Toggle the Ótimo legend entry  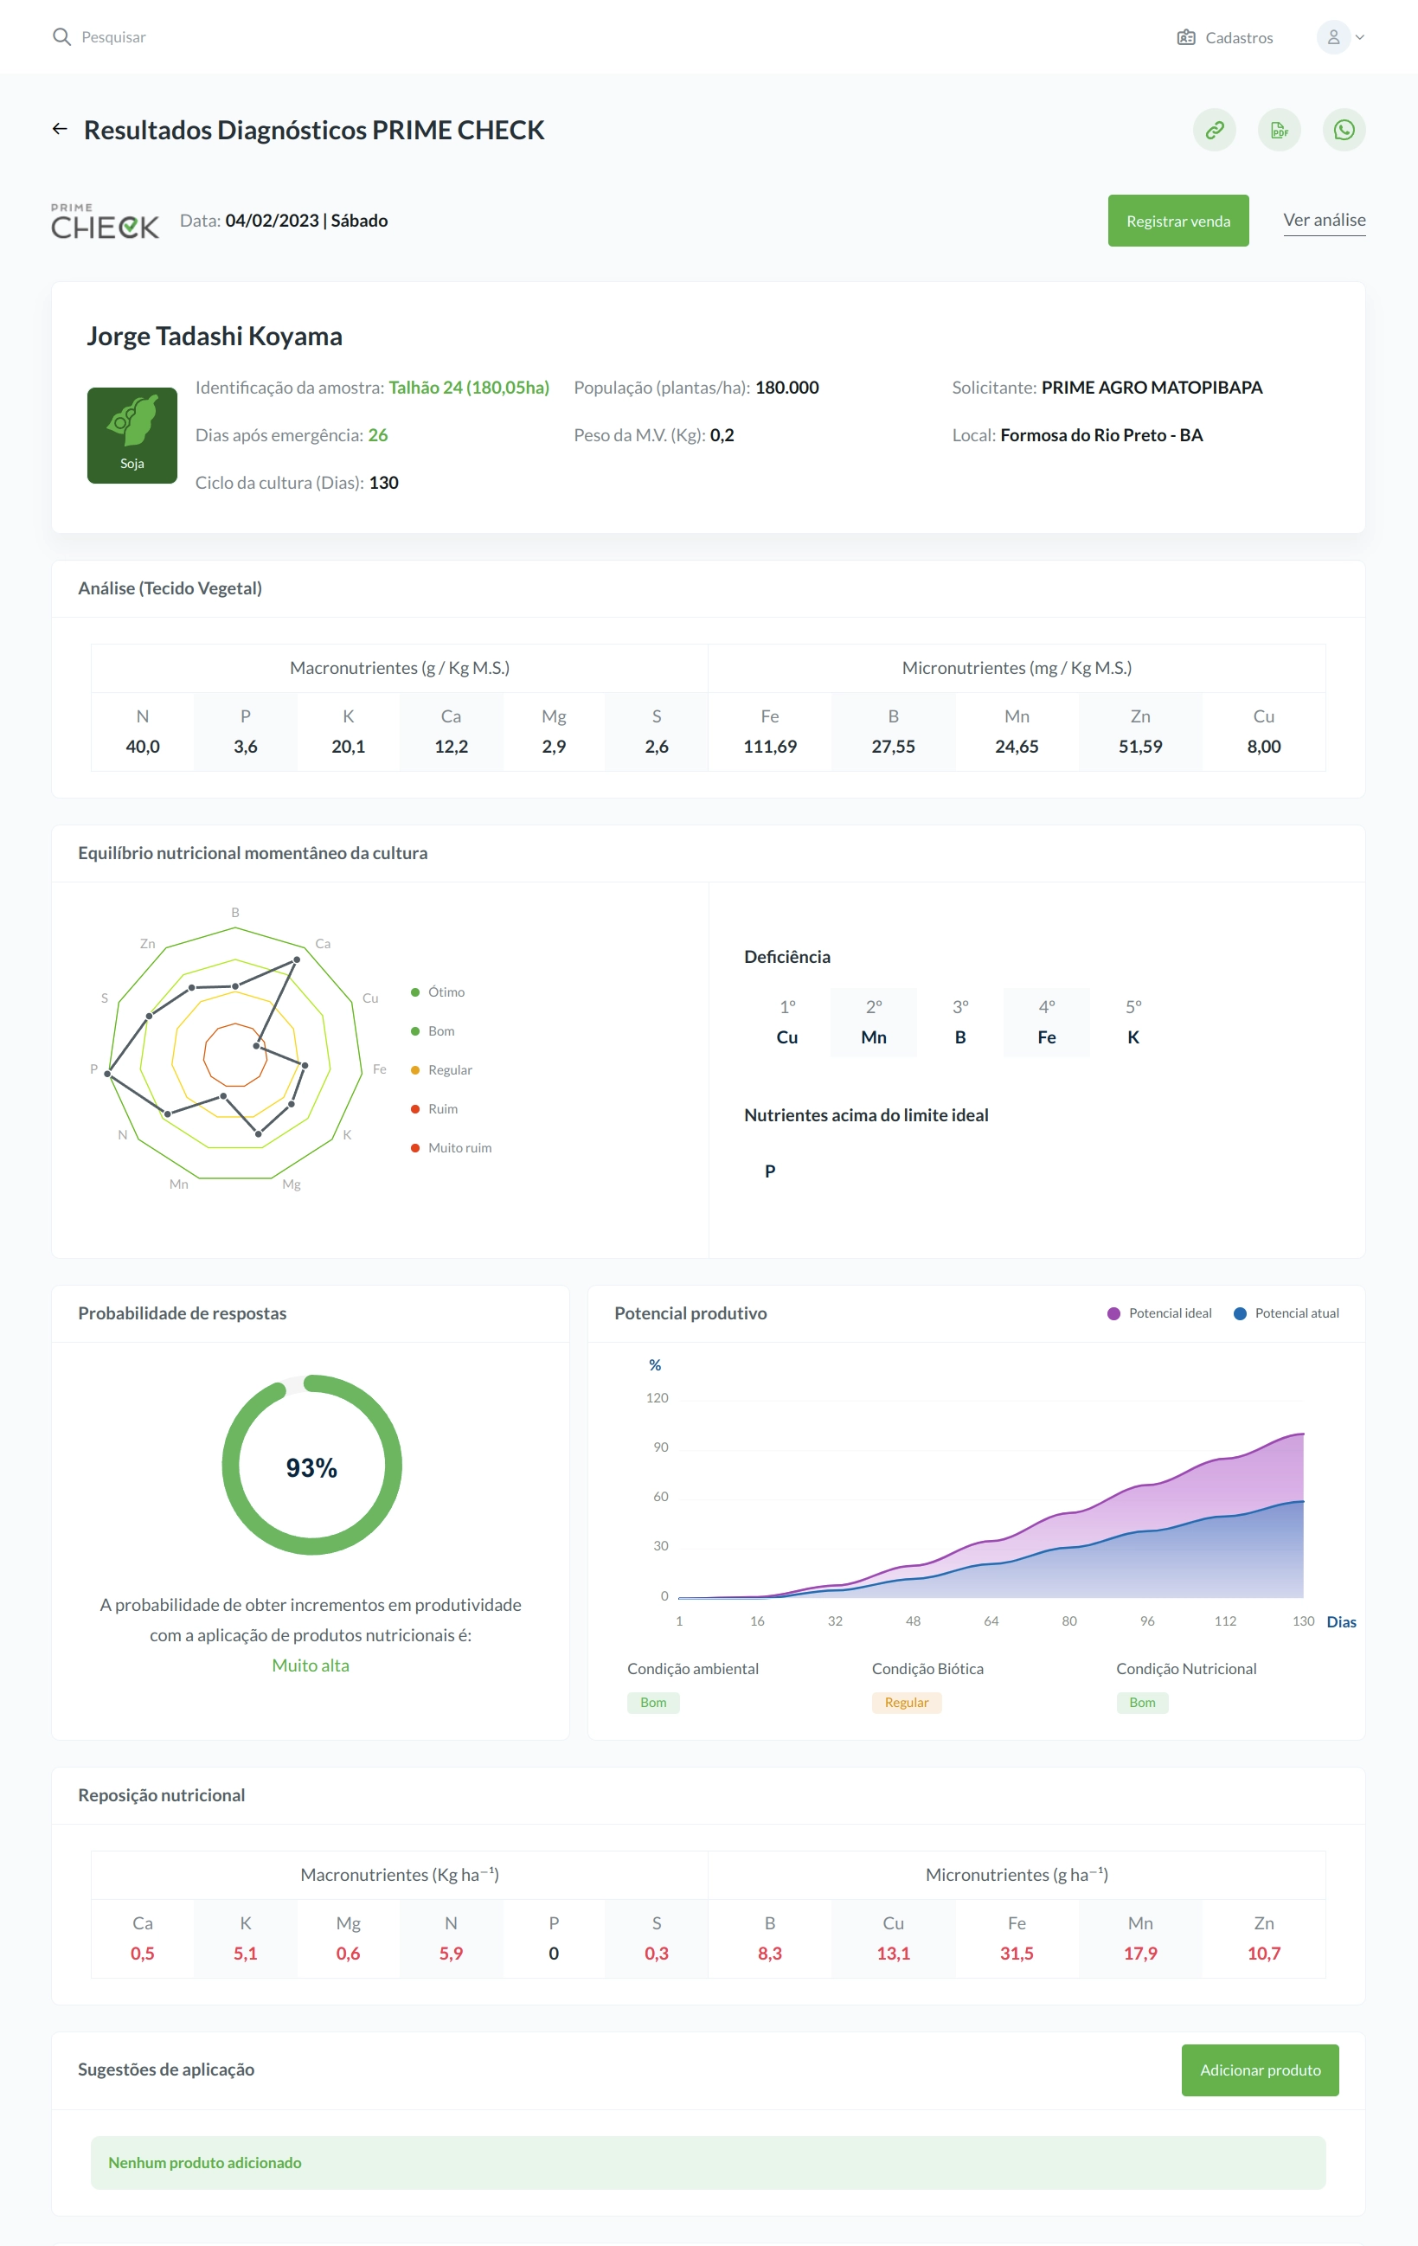438,992
